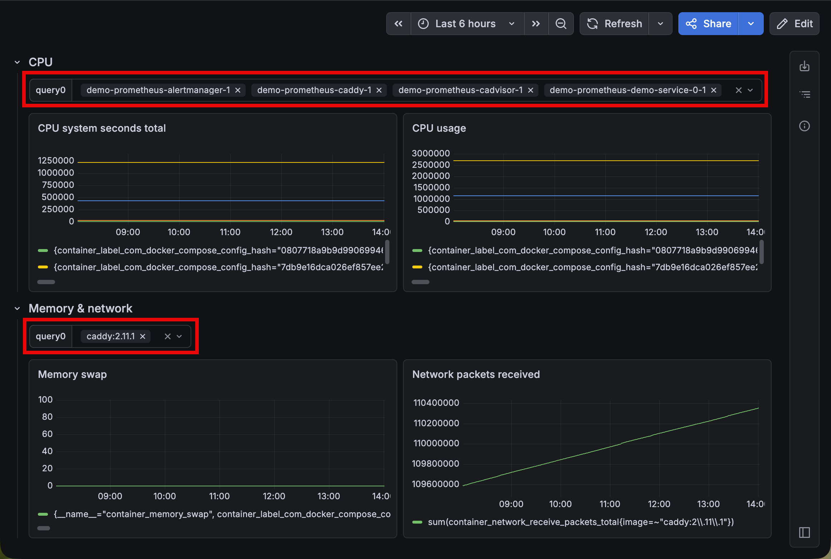Remove the caddy:2.11.1 filter tag
This screenshot has width=831, height=559.
[x=143, y=336]
